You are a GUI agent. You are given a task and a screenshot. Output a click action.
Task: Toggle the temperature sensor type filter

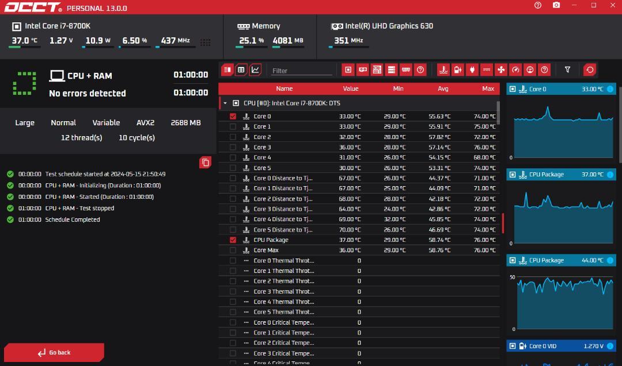click(443, 70)
